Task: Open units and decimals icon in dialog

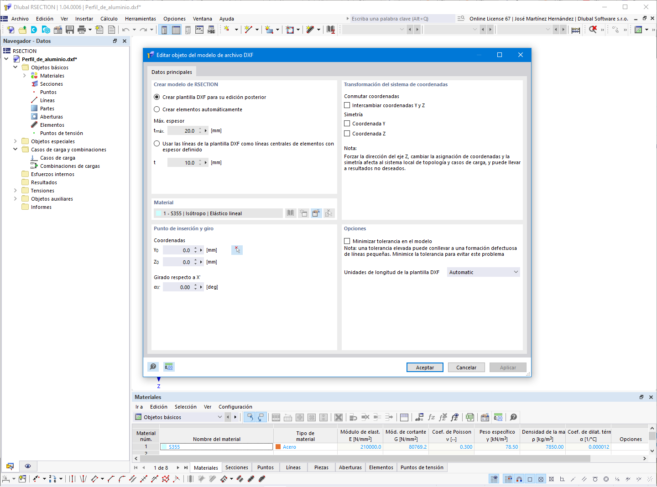Action: (169, 367)
